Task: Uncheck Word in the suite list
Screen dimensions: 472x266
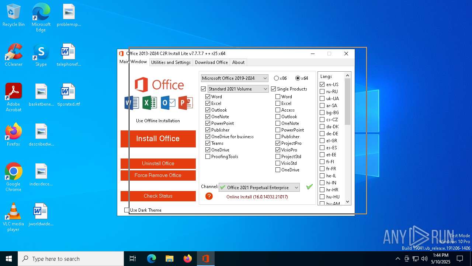Action: (208, 97)
